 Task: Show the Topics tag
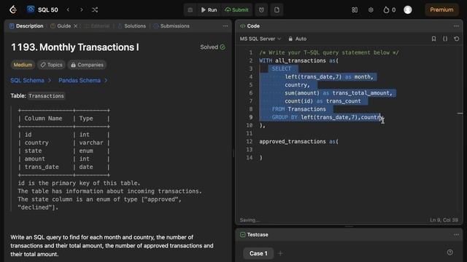coord(51,65)
